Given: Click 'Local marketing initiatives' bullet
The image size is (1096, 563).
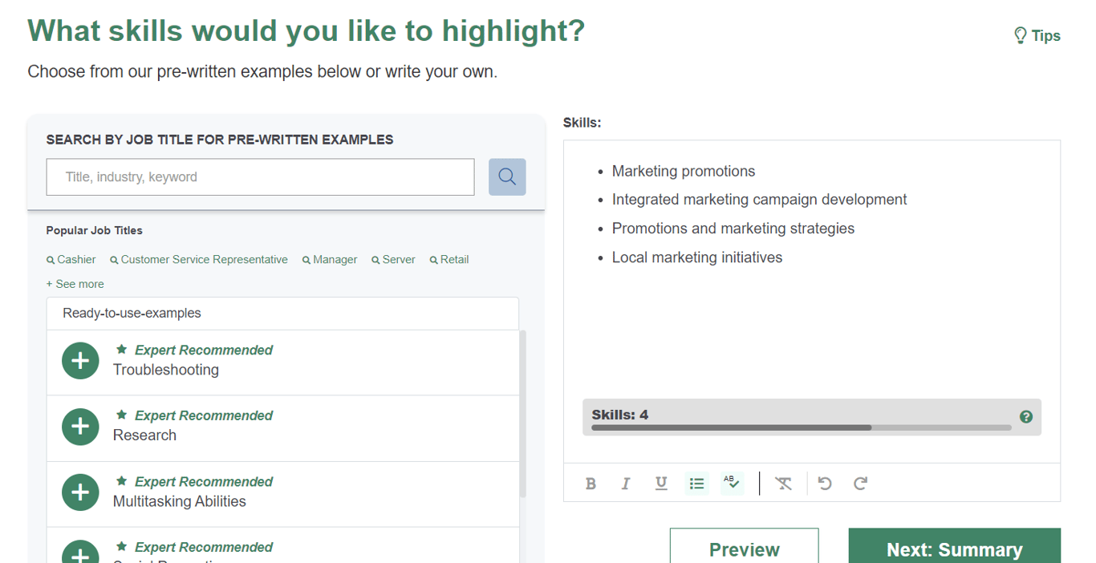Looking at the screenshot, I should (x=697, y=257).
